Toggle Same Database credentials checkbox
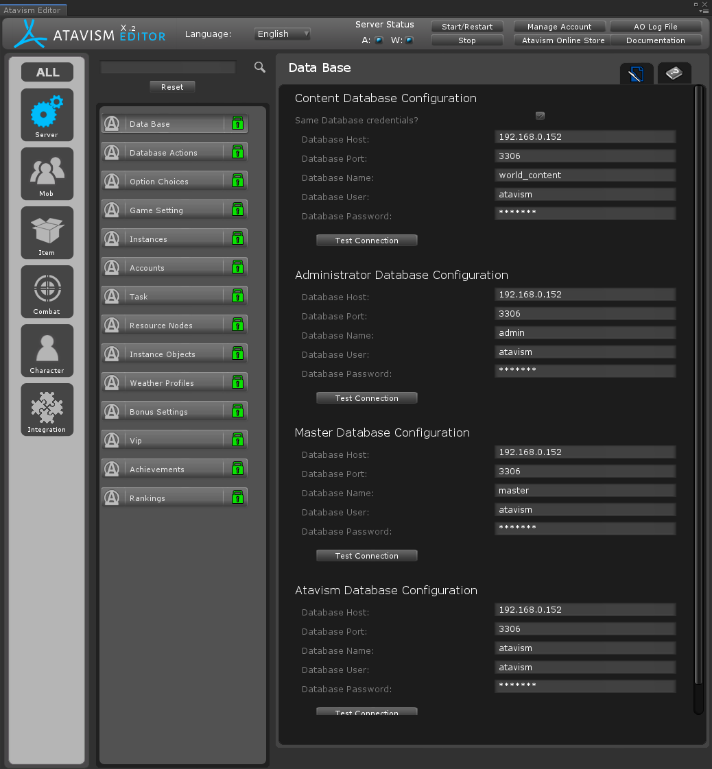Image resolution: width=712 pixels, height=769 pixels. pos(540,116)
